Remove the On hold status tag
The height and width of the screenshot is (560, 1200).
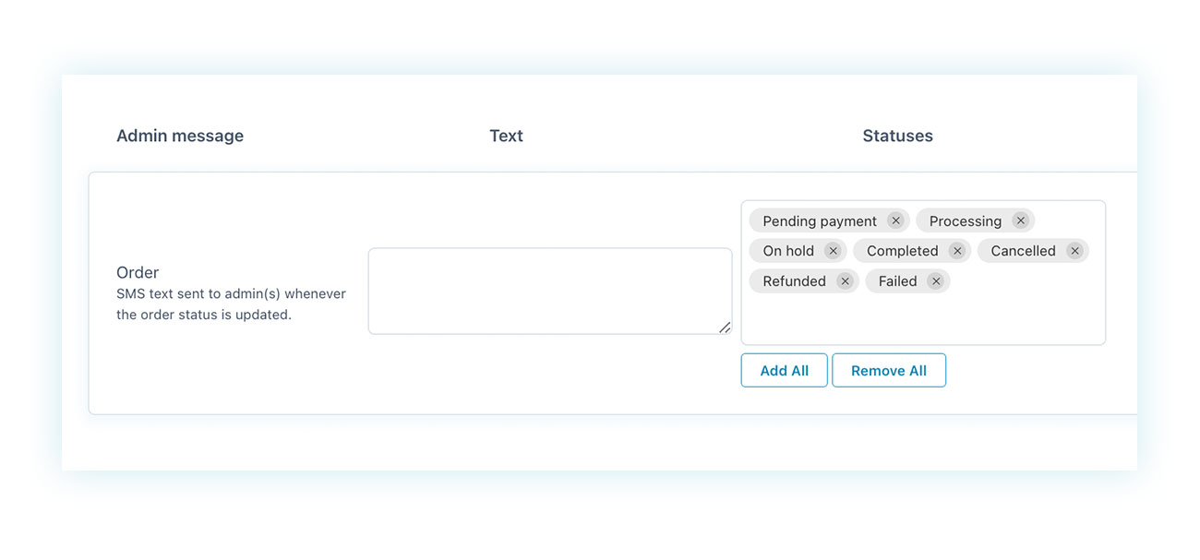point(833,251)
